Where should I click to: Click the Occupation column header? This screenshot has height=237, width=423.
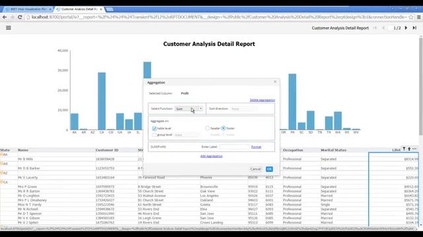click(293, 150)
